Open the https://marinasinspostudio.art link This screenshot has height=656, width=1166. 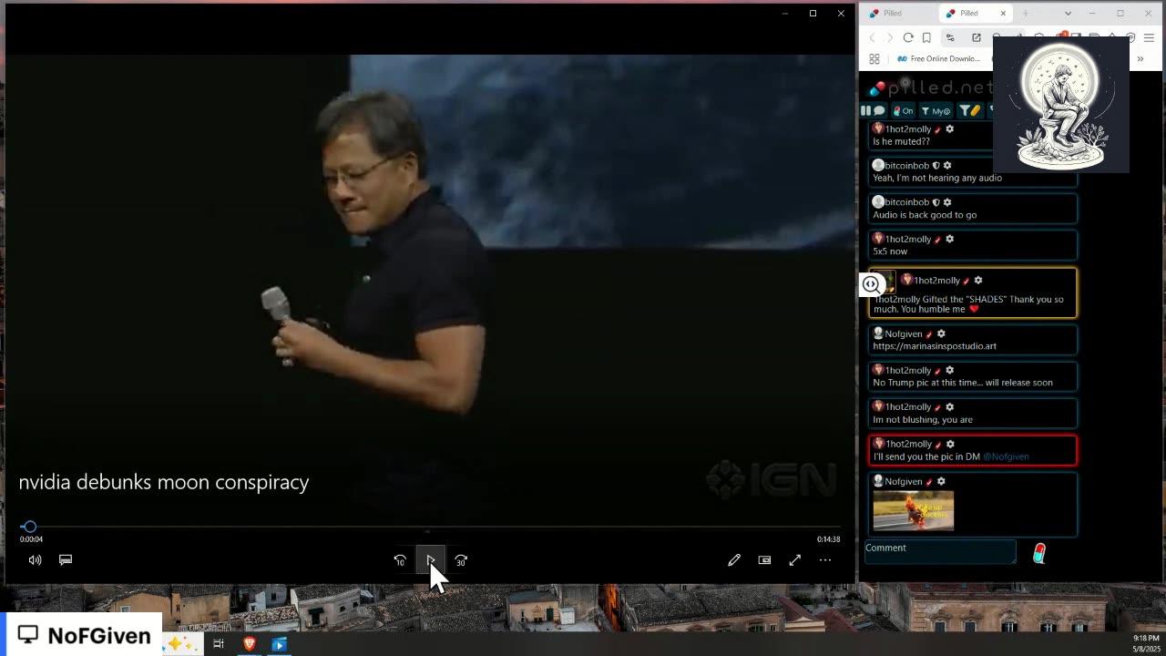(935, 346)
